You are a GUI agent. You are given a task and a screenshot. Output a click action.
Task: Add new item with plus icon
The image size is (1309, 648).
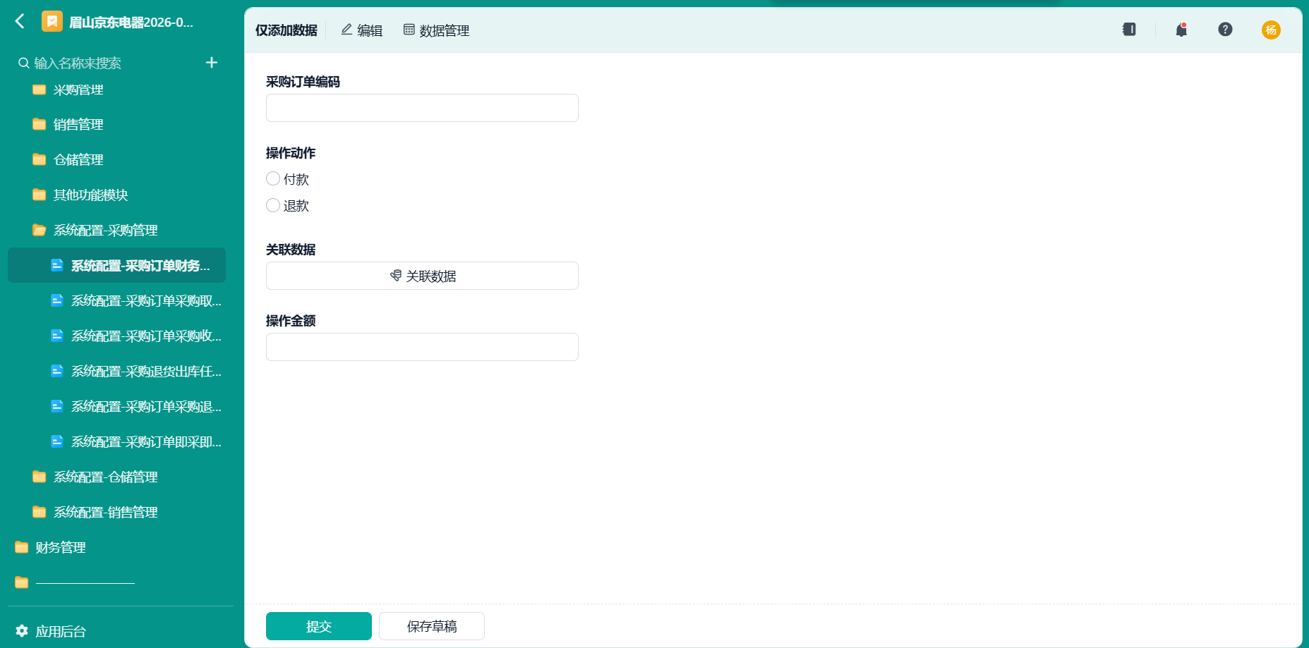212,63
